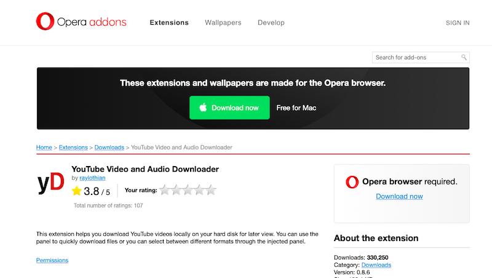492x278 pixels.
Task: Click the yellow average rating star
Action: 77,191
